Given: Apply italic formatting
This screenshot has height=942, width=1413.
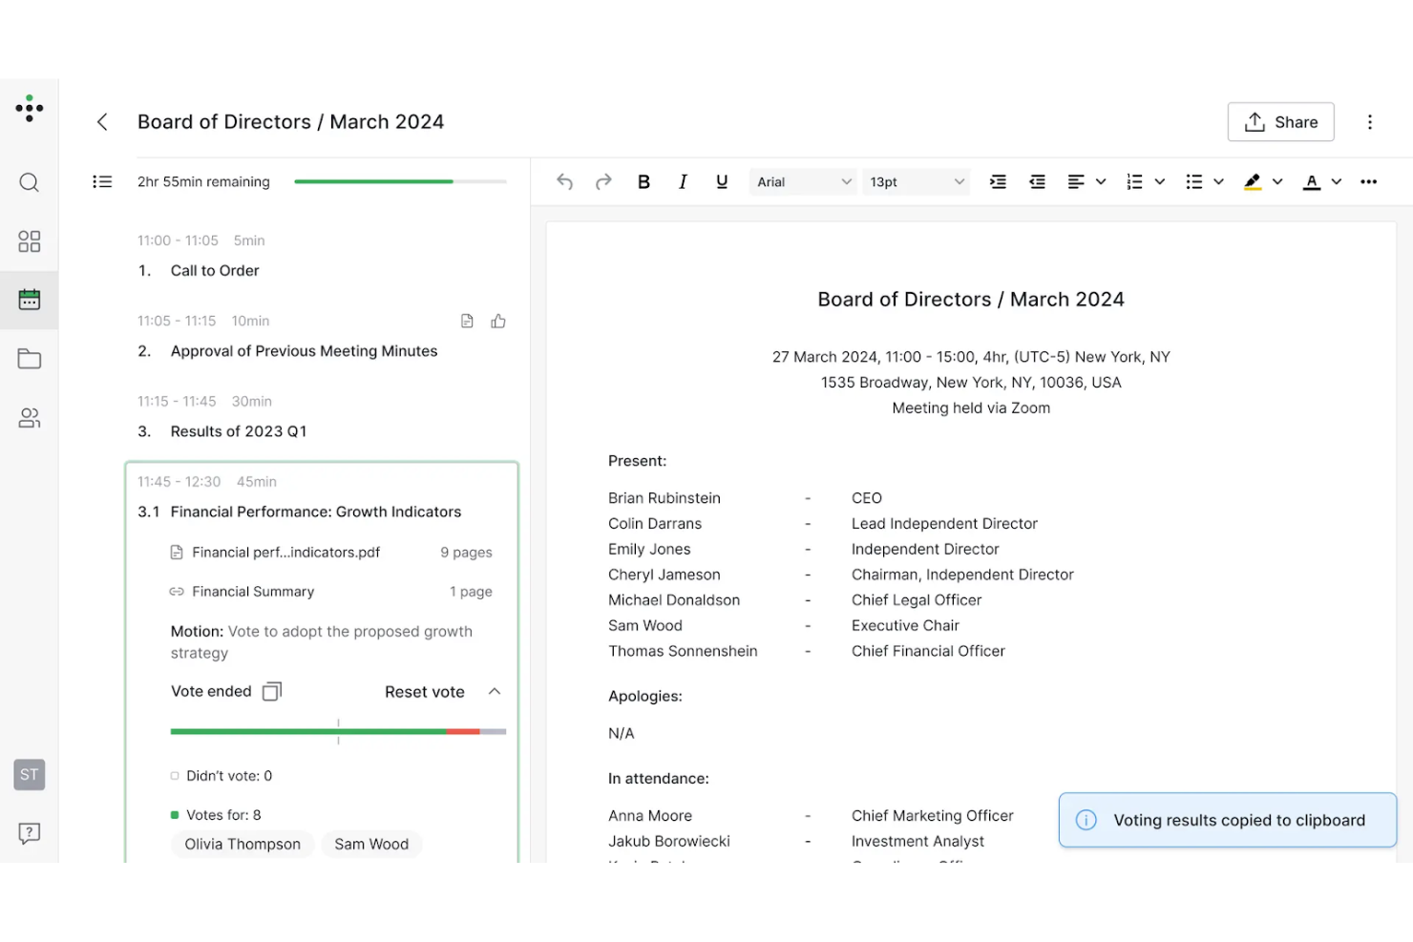Looking at the screenshot, I should [x=683, y=181].
